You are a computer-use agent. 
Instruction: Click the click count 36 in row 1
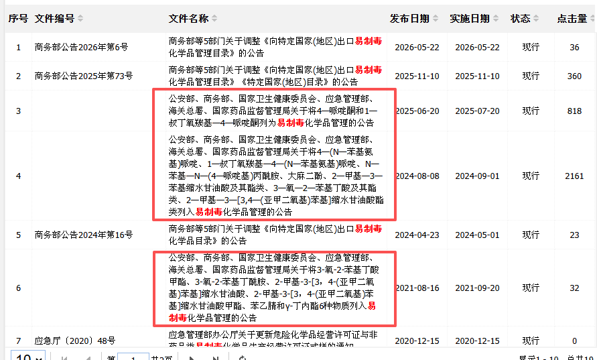click(574, 47)
